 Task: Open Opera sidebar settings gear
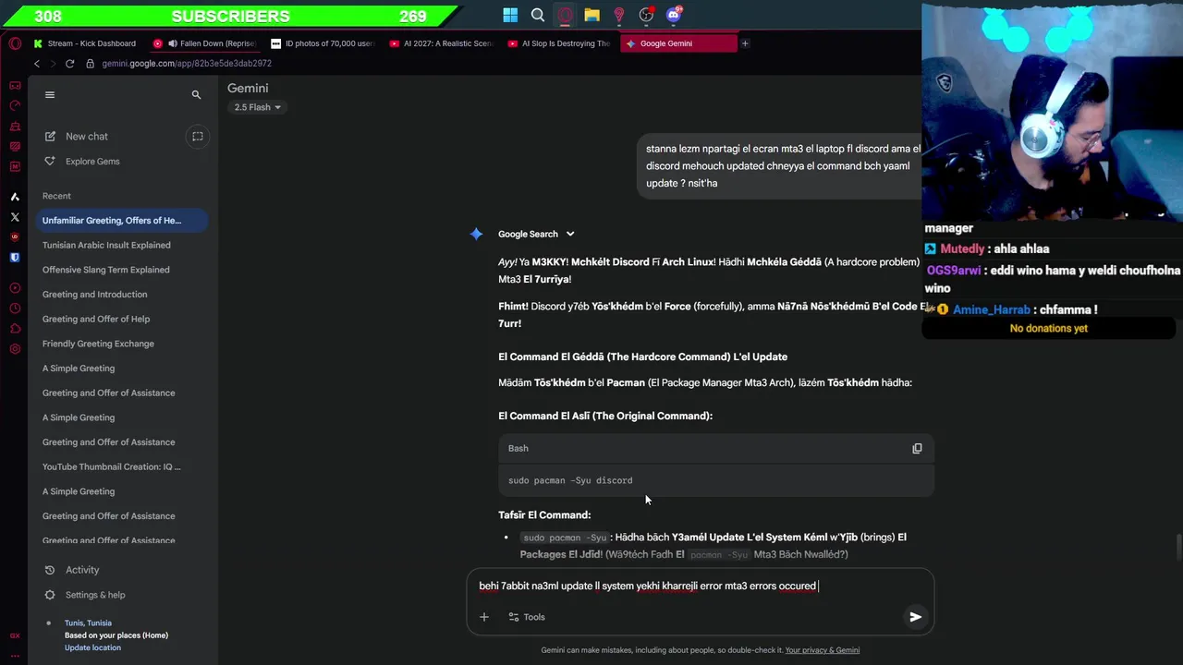pos(15,349)
